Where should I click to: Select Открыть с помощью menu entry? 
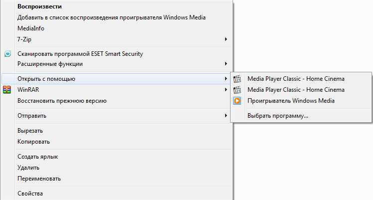117,79
